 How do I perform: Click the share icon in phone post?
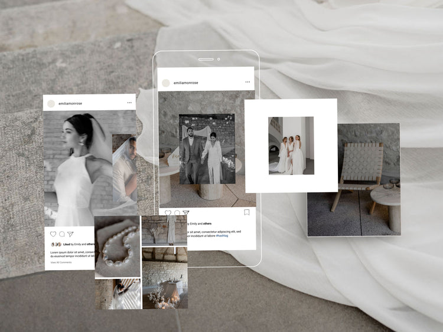click(185, 213)
